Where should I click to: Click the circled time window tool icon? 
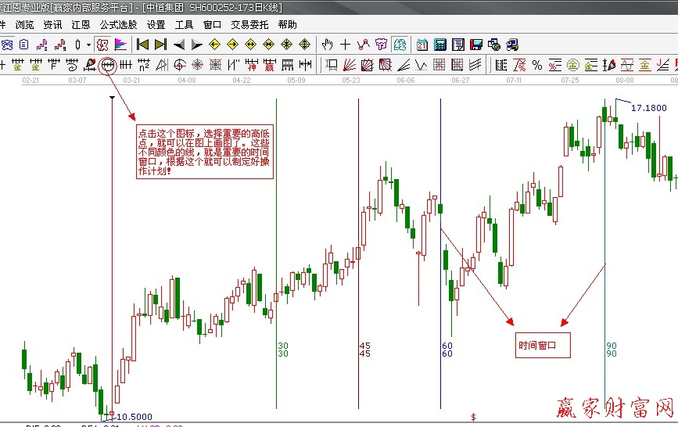tap(108, 64)
